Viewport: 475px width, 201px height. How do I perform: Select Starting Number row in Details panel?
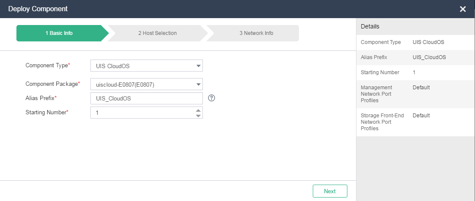[x=415, y=72]
